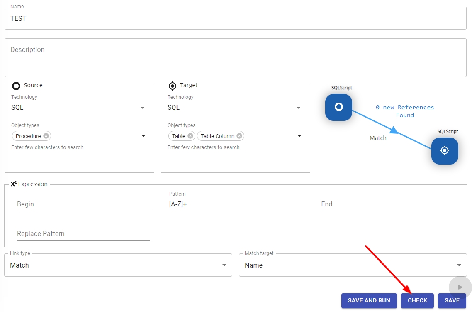Open the Match target dropdown
The height and width of the screenshot is (312, 472).
(x=459, y=265)
